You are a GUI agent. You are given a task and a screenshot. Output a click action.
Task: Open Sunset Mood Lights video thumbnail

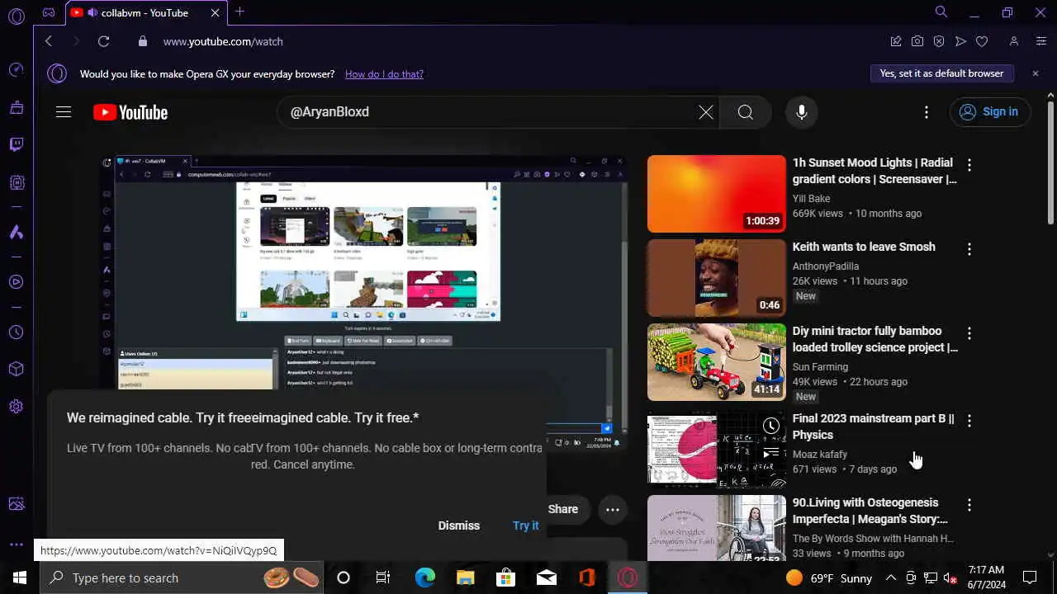pyautogui.click(x=717, y=194)
